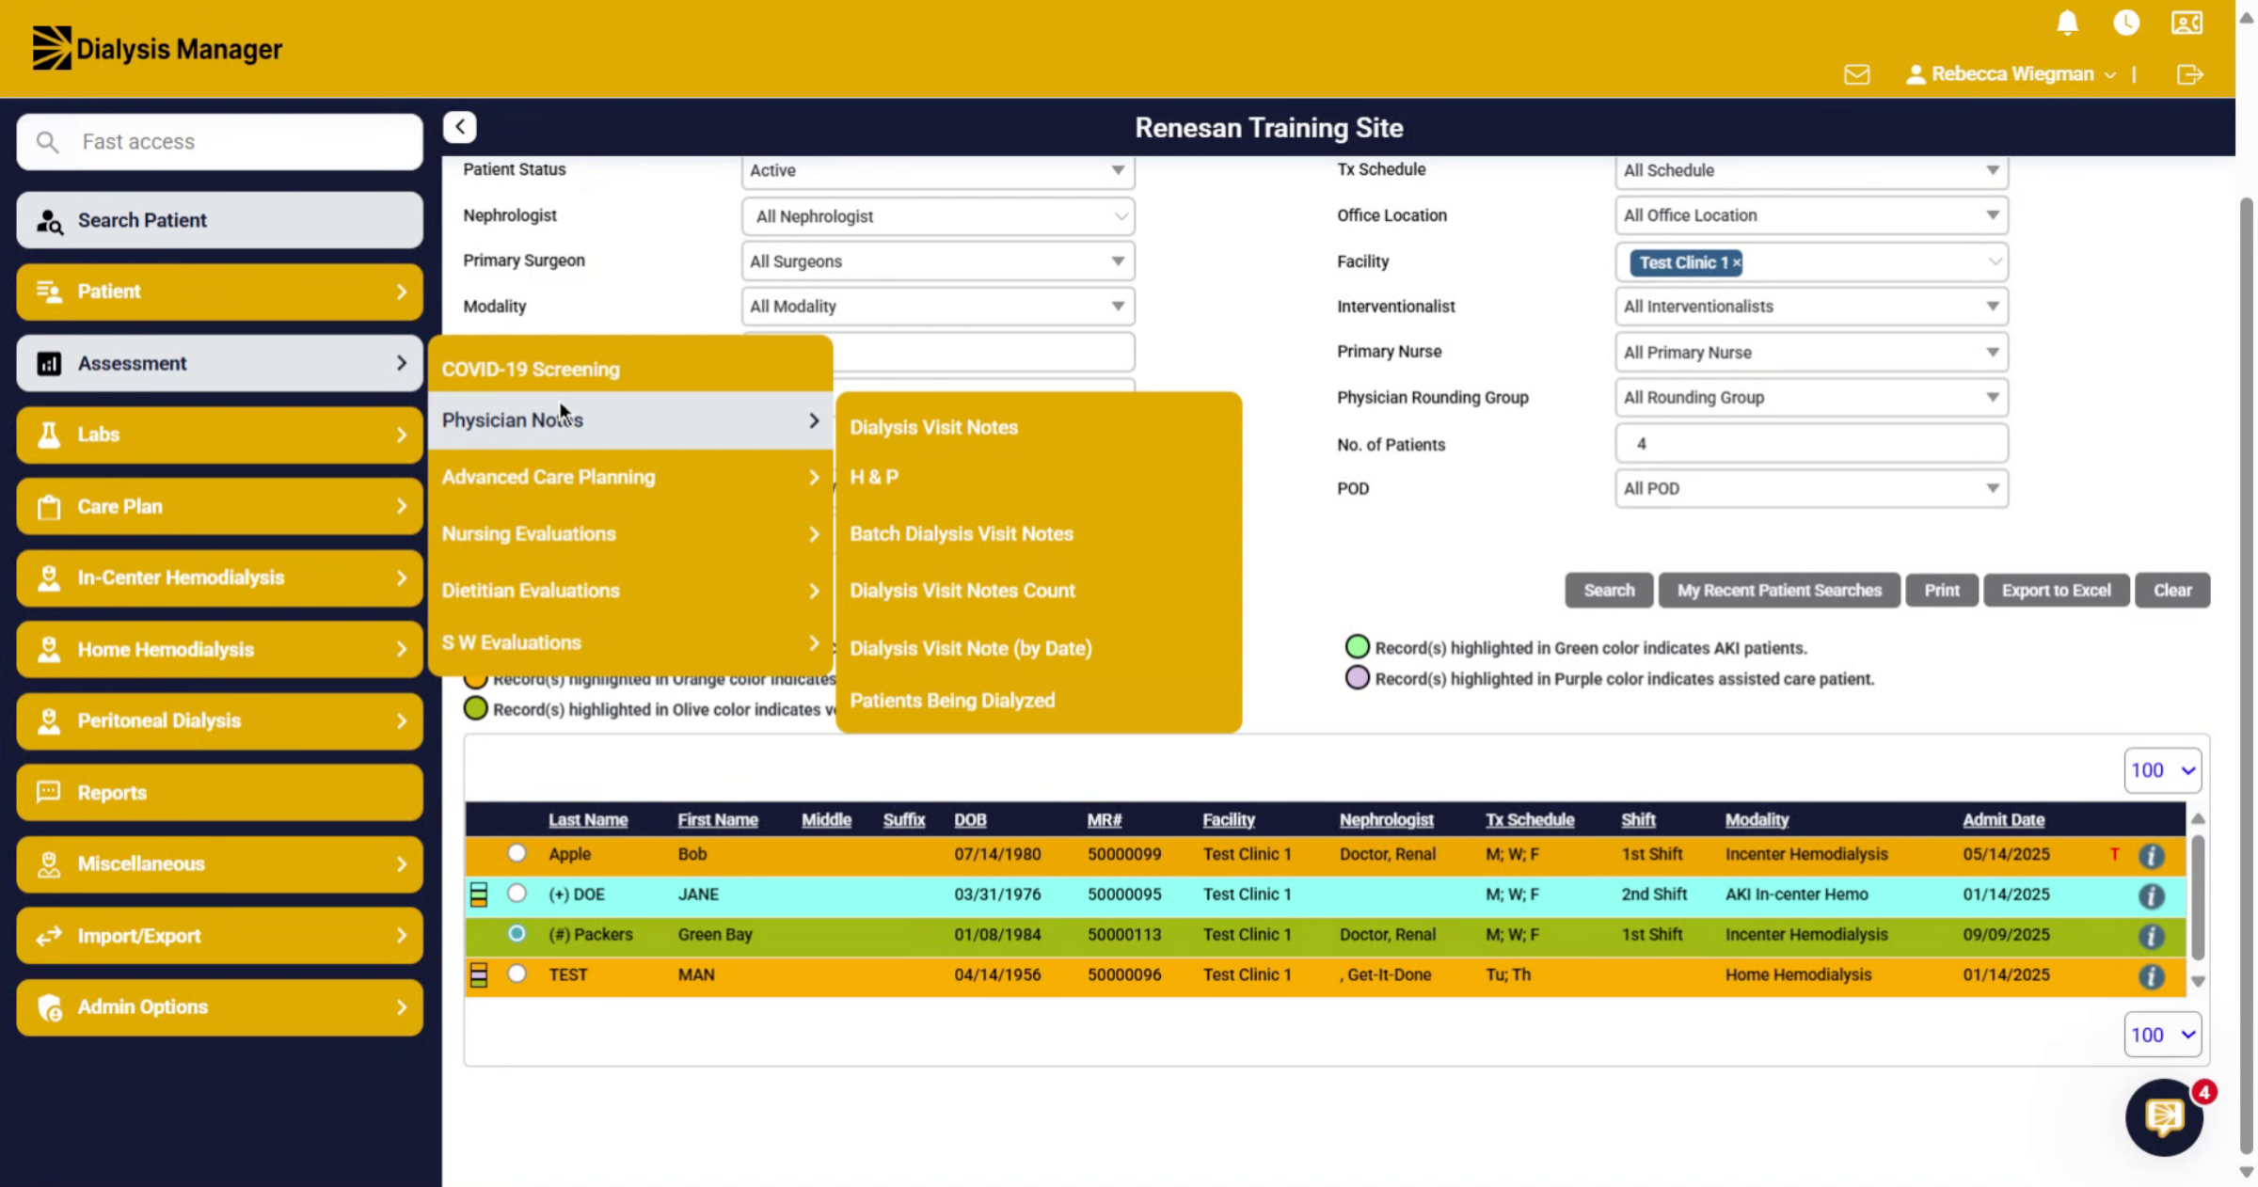Click the clock icon in the header
This screenshot has height=1187, width=2258.
(x=2126, y=23)
